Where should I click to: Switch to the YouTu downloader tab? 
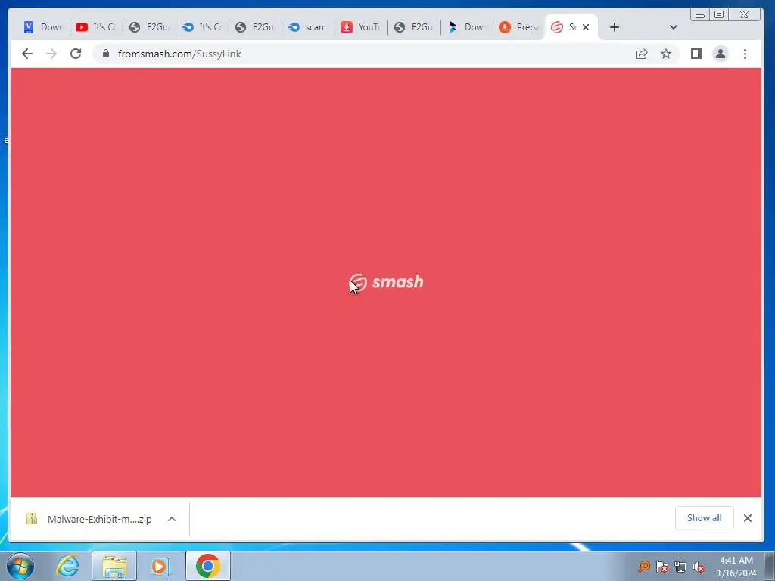(x=360, y=27)
